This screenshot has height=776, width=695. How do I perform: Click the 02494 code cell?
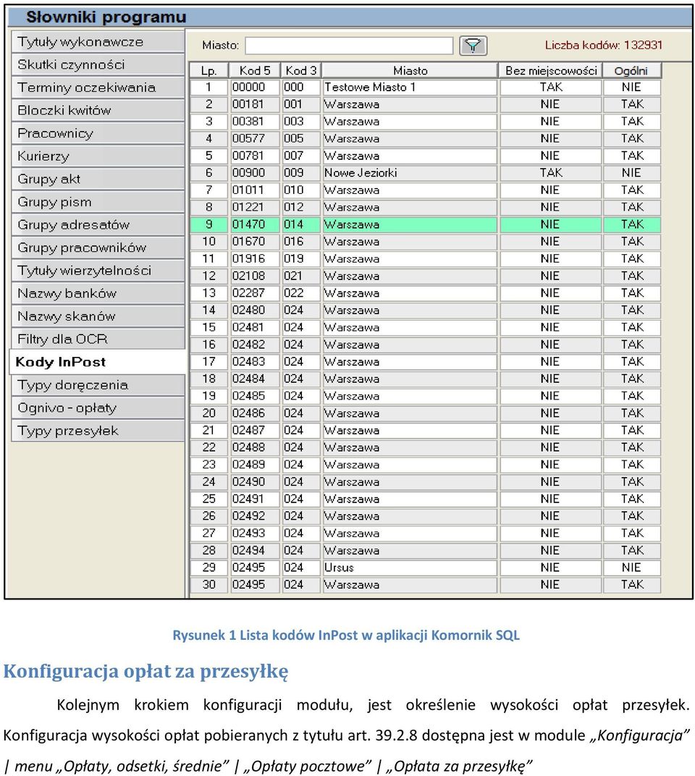255,550
